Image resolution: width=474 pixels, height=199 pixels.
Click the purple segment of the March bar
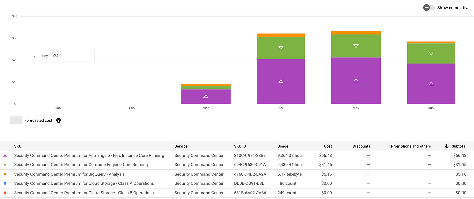[x=206, y=96]
